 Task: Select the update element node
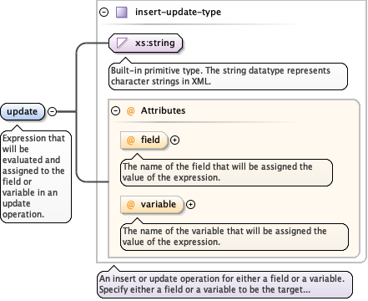point(23,111)
